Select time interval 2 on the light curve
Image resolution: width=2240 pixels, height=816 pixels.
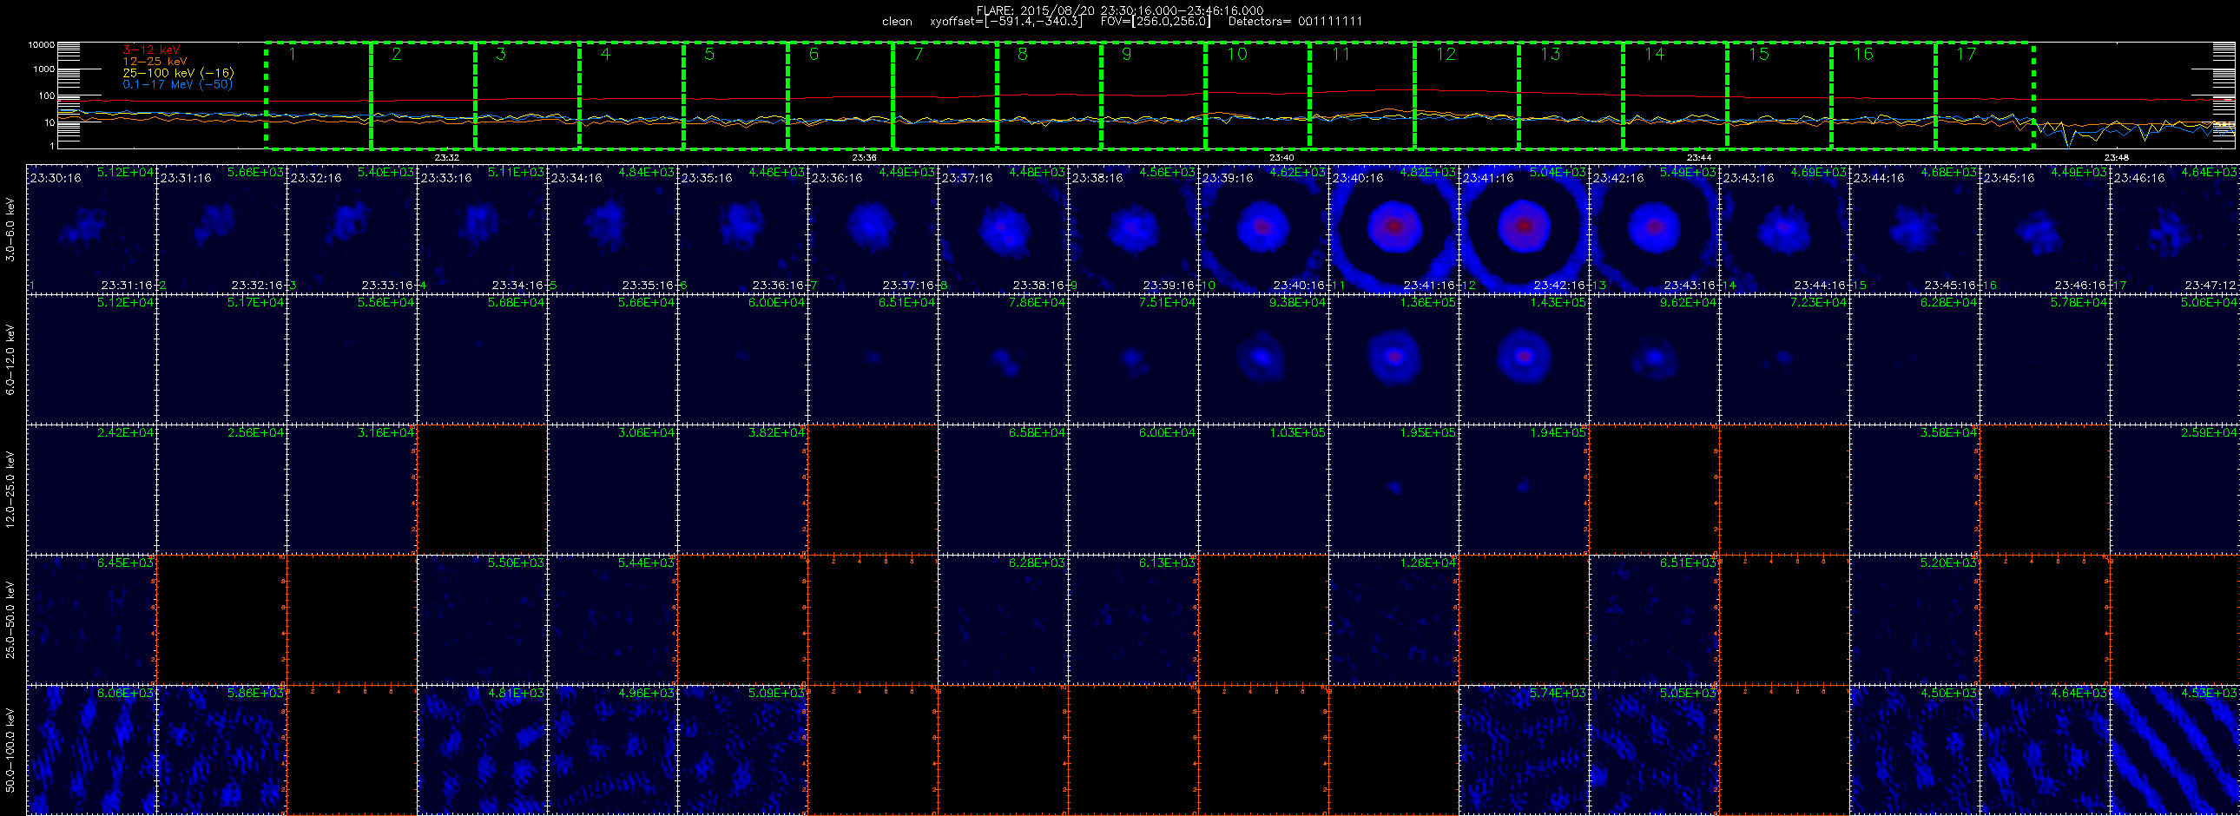coord(423,95)
